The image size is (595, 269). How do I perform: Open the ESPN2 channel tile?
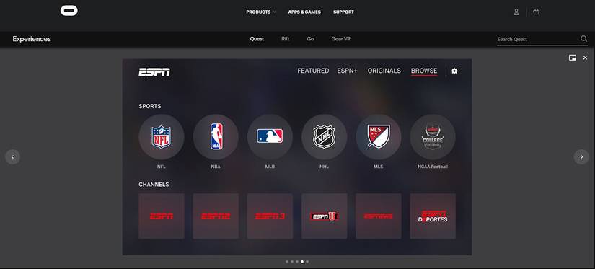216,216
